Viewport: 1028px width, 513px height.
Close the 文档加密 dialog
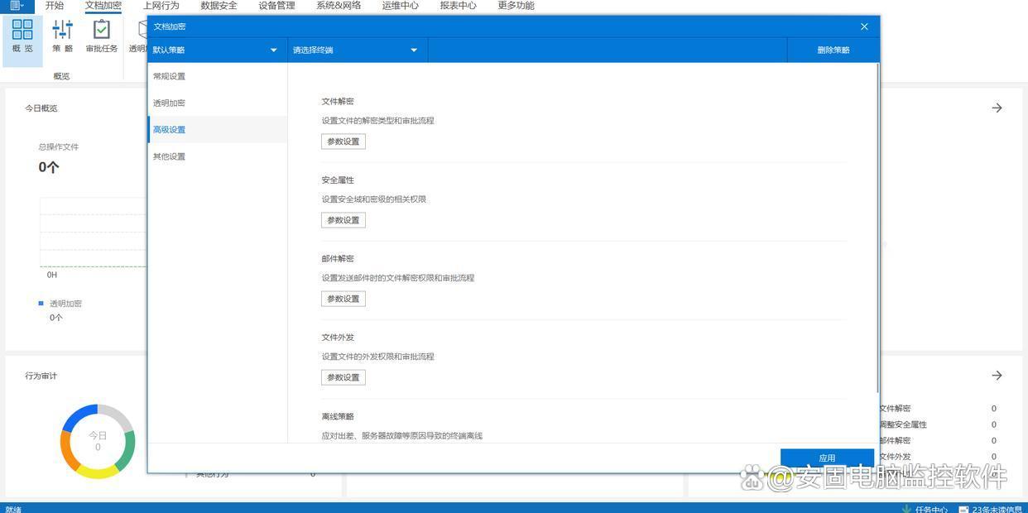point(864,26)
